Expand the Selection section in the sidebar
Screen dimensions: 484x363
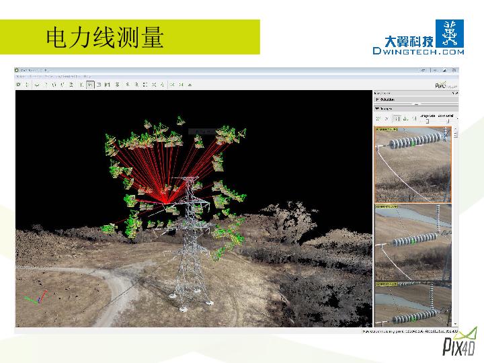[378, 99]
